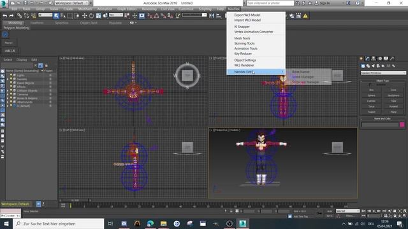Choose the Lights category icon

click(373, 66)
